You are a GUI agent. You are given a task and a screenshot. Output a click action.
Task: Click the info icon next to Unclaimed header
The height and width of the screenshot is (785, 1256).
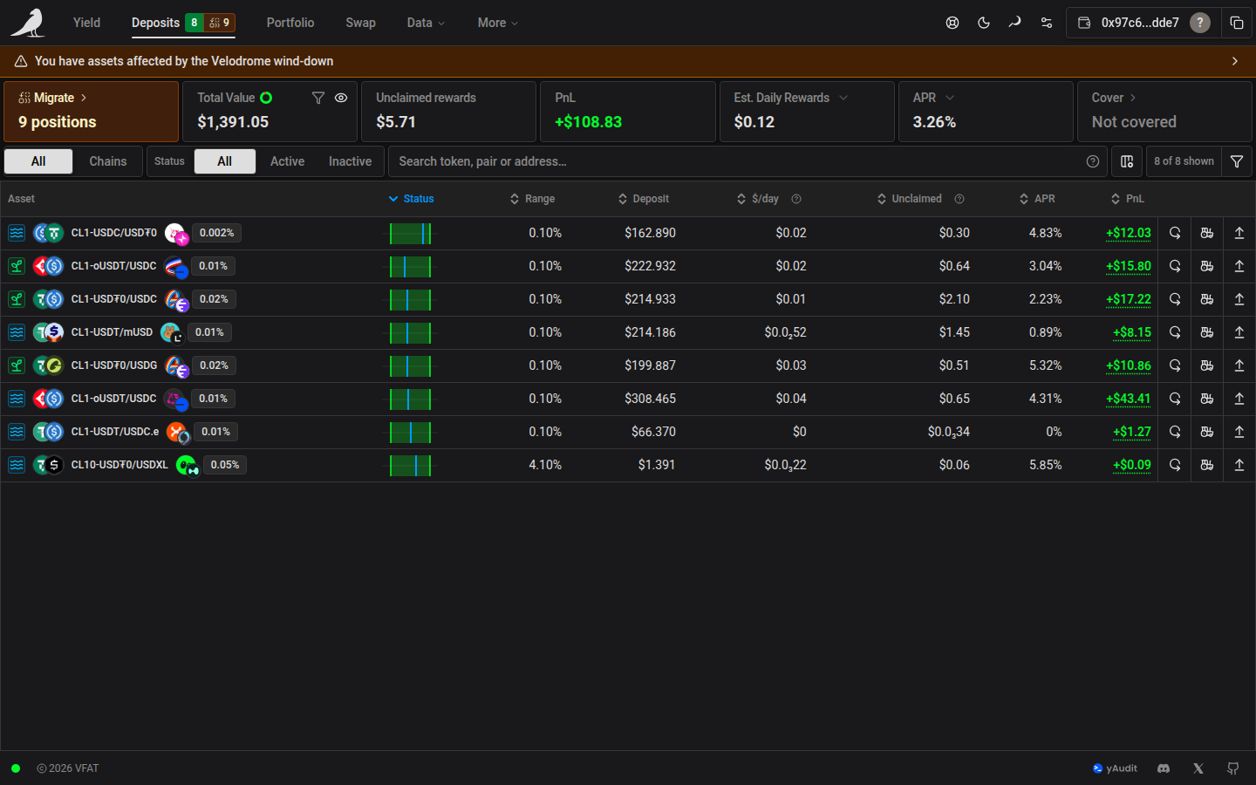click(959, 199)
